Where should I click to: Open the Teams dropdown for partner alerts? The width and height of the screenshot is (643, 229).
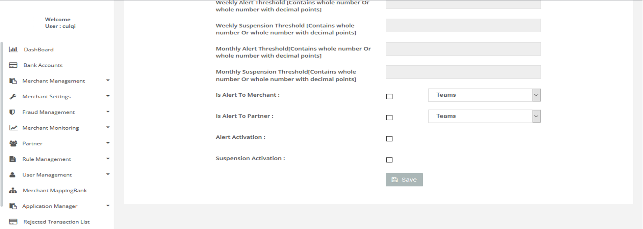coord(484,116)
